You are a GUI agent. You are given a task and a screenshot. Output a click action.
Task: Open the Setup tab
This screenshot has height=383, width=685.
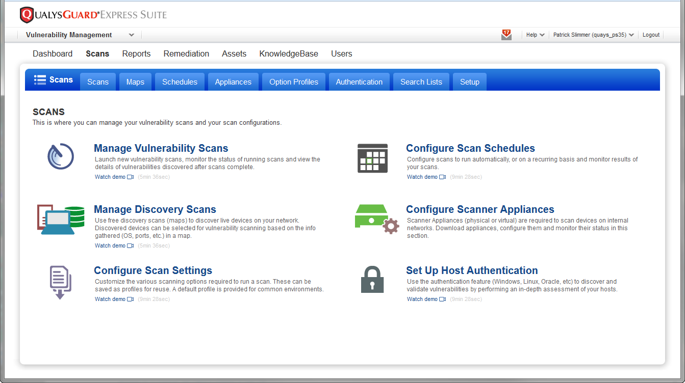pyautogui.click(x=470, y=82)
